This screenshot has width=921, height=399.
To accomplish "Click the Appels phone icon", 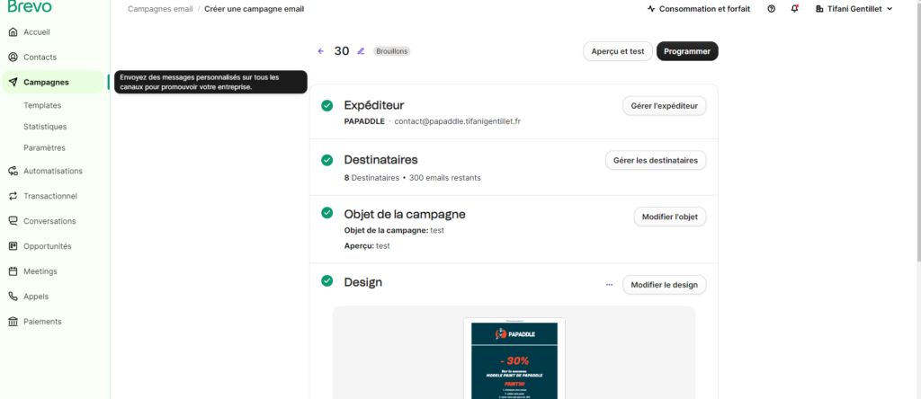I will 13,296.
